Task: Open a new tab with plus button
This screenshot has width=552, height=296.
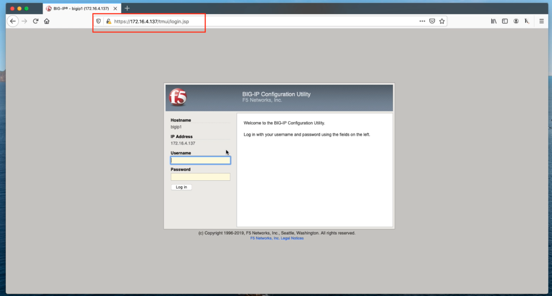Action: coord(127,8)
